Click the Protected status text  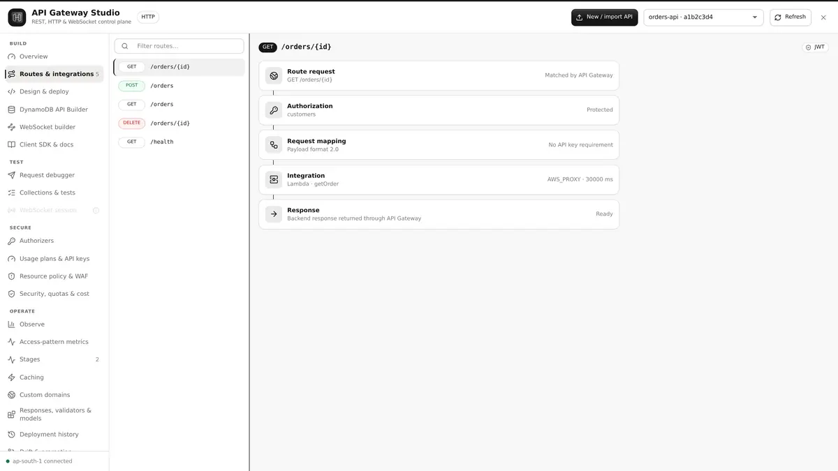pos(599,110)
